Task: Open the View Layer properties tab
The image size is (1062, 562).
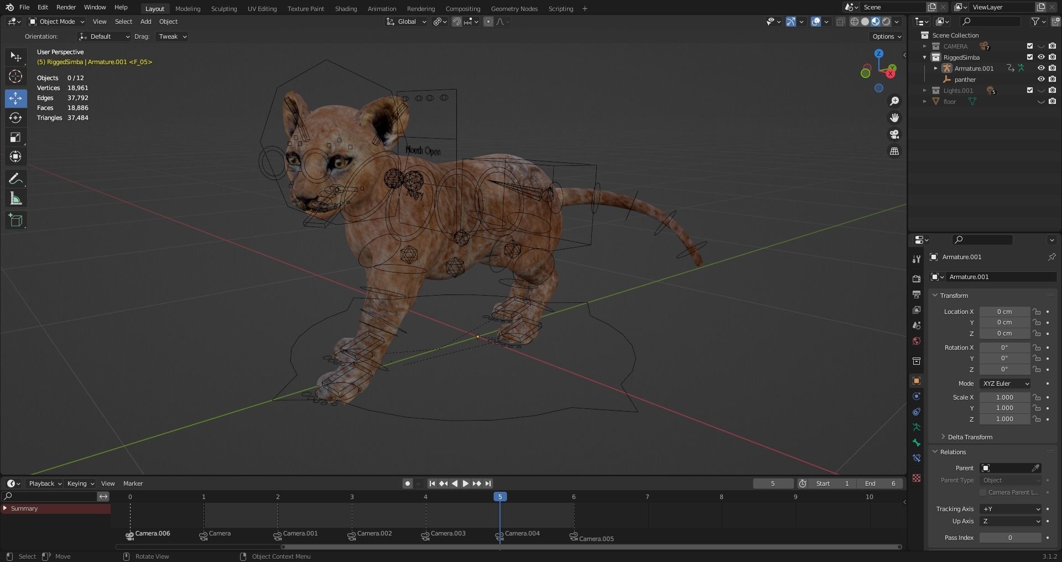Action: [x=917, y=310]
